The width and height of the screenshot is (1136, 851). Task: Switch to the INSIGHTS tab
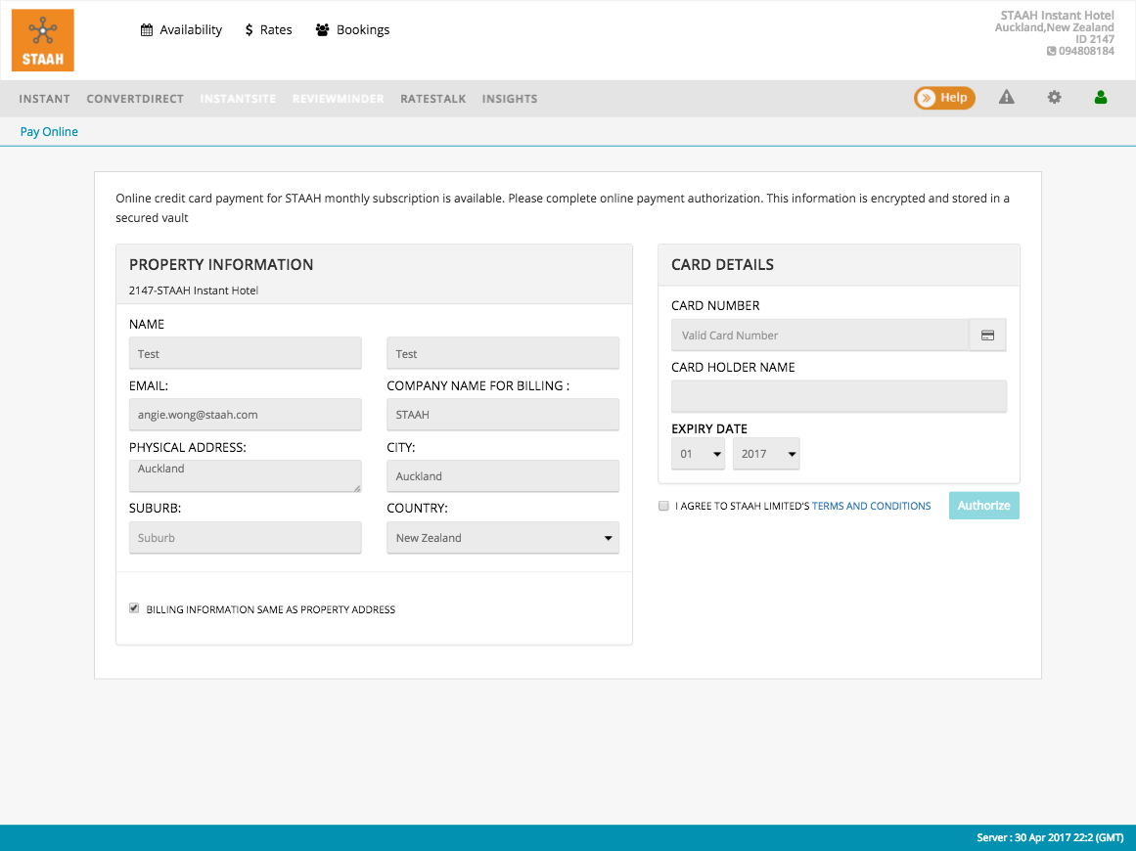click(x=510, y=99)
